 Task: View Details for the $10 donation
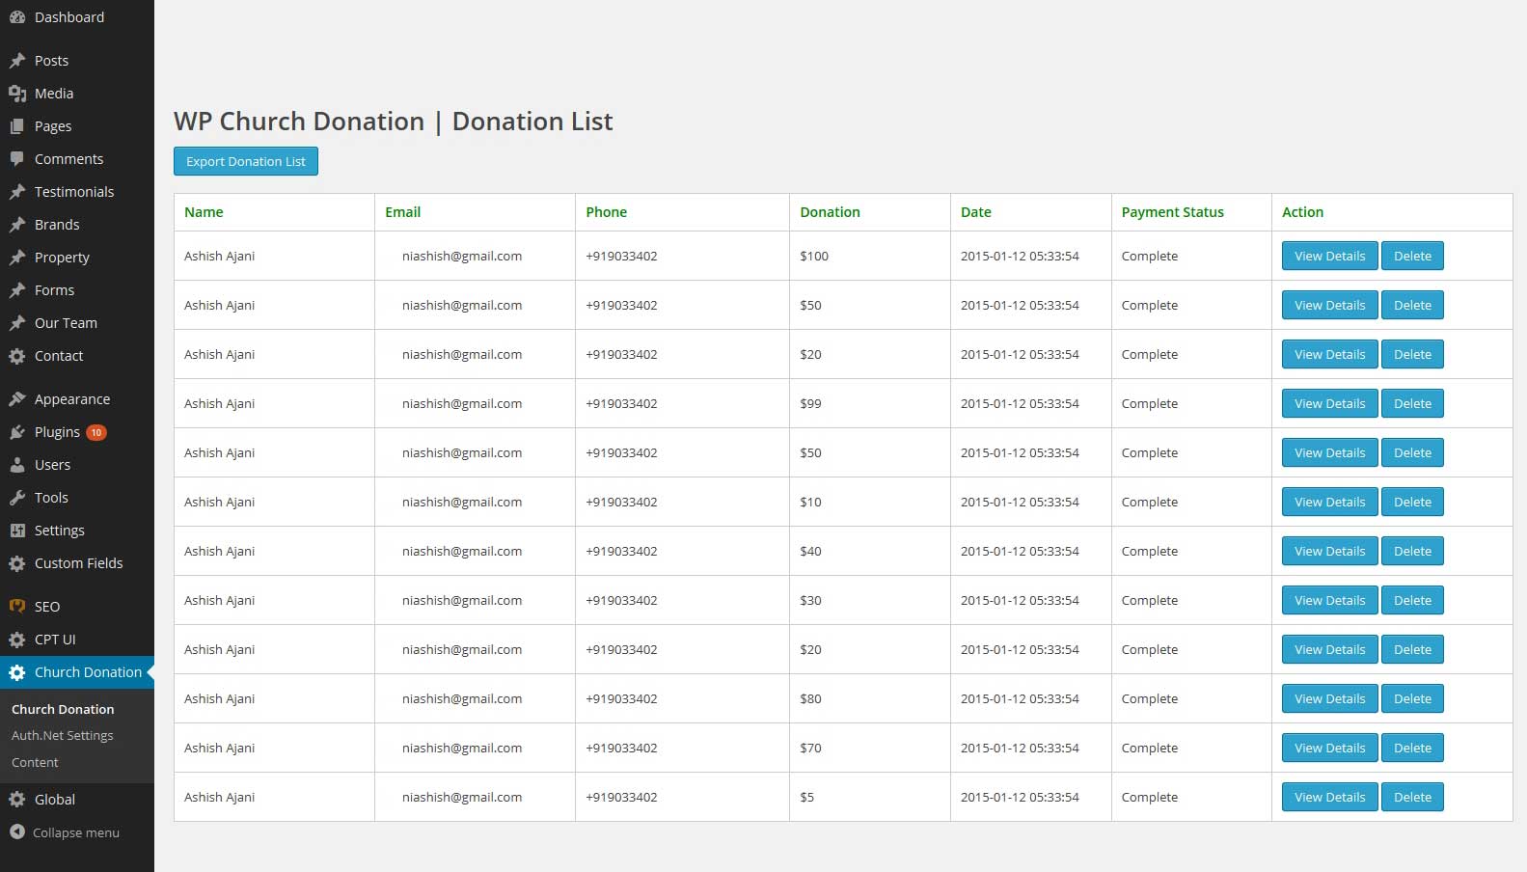[x=1329, y=502]
